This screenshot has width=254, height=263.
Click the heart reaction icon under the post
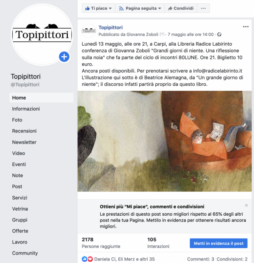(x=90, y=259)
